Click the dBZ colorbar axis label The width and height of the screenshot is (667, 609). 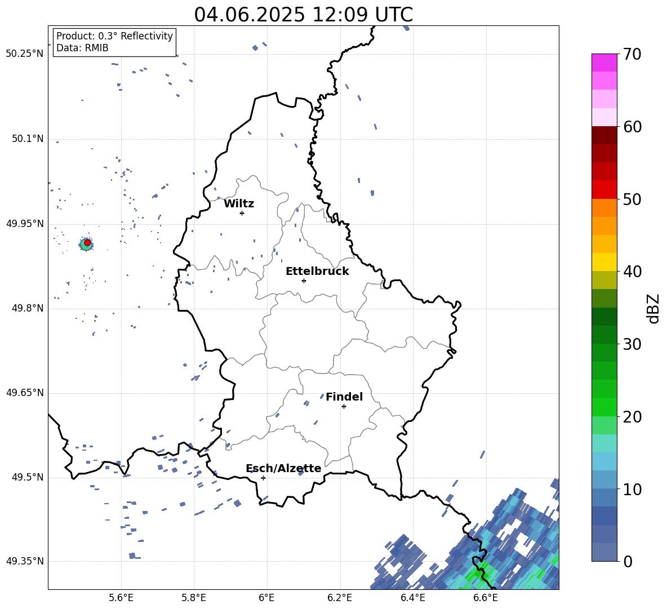pyautogui.click(x=653, y=308)
